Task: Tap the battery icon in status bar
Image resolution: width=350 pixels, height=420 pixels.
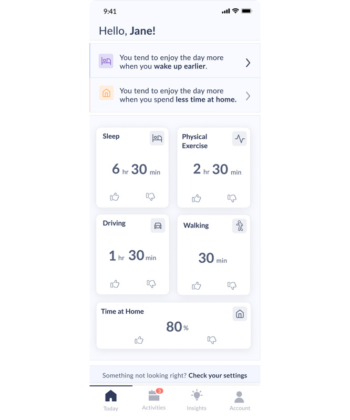Action: point(246,11)
